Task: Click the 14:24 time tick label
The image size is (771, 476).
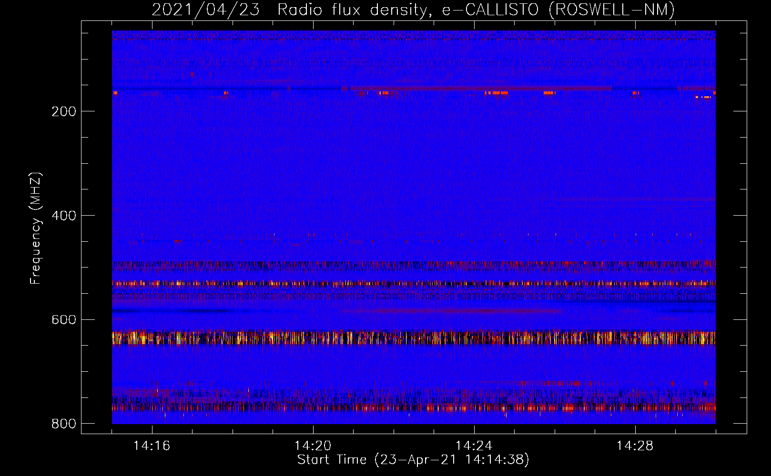Action: click(x=474, y=446)
